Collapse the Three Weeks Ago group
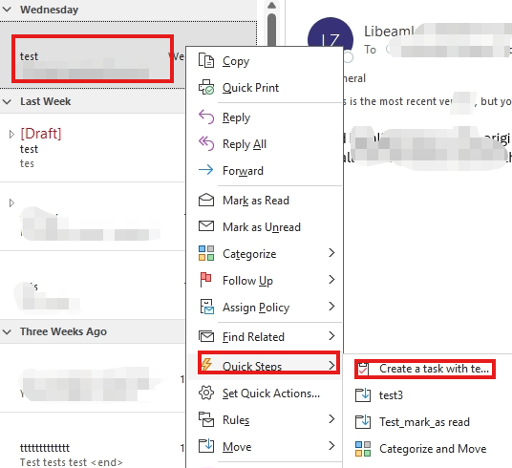The height and width of the screenshot is (468, 512). tap(7, 331)
